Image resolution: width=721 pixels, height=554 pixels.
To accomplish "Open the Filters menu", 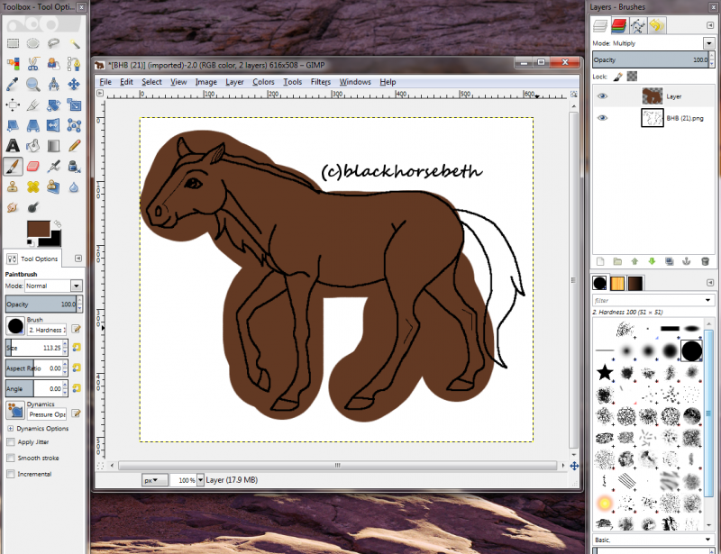I will click(321, 82).
